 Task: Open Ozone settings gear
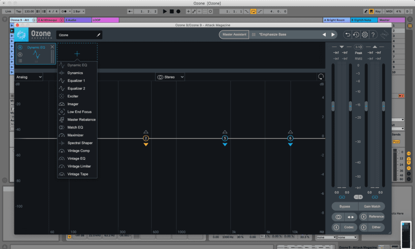(365, 34)
